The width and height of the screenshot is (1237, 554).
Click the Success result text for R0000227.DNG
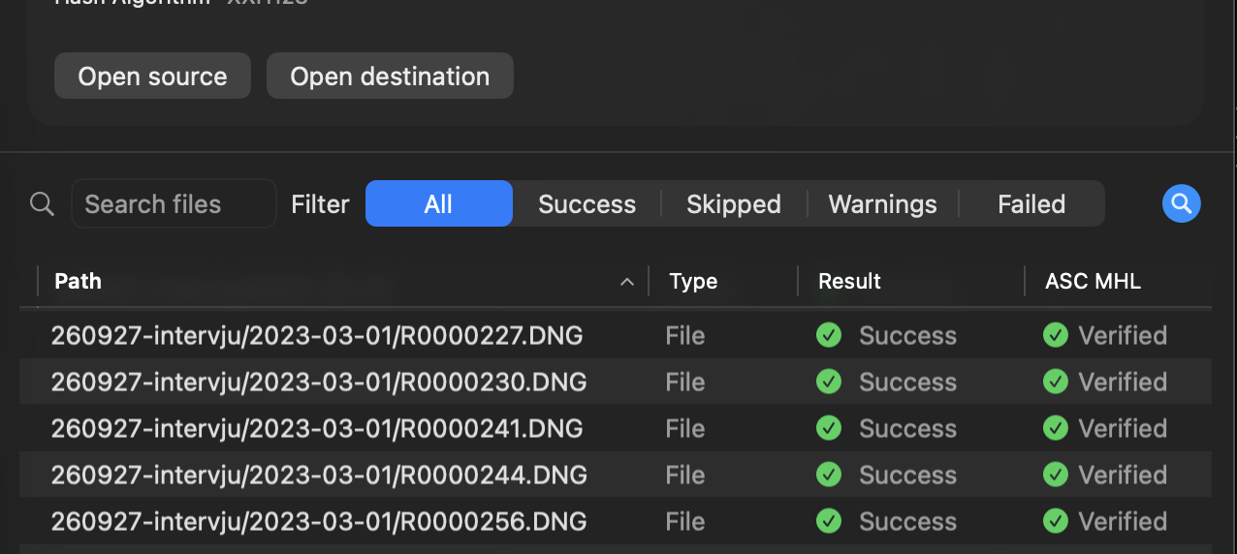(907, 335)
